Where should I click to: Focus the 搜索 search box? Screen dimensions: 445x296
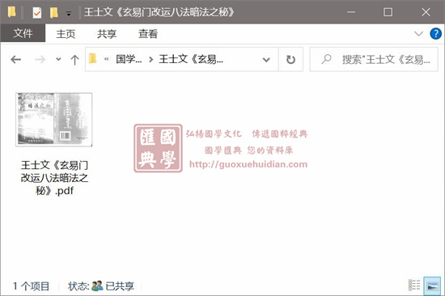tap(374, 59)
